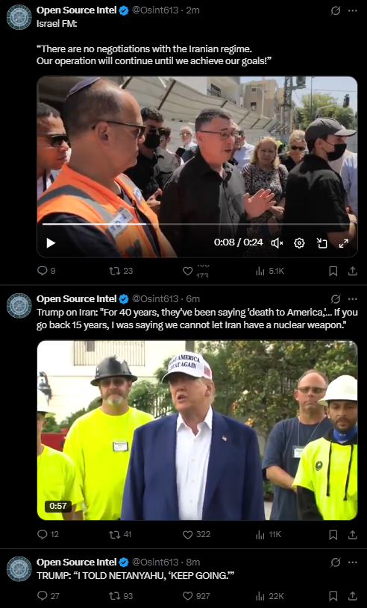Click Grok explain icon on first post
The image size is (367, 608).
[x=335, y=11]
